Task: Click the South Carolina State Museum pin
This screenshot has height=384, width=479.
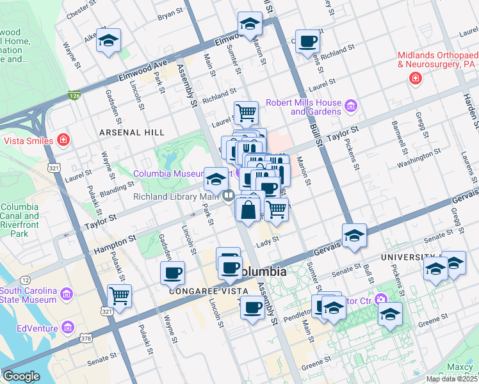Action: (67, 294)
